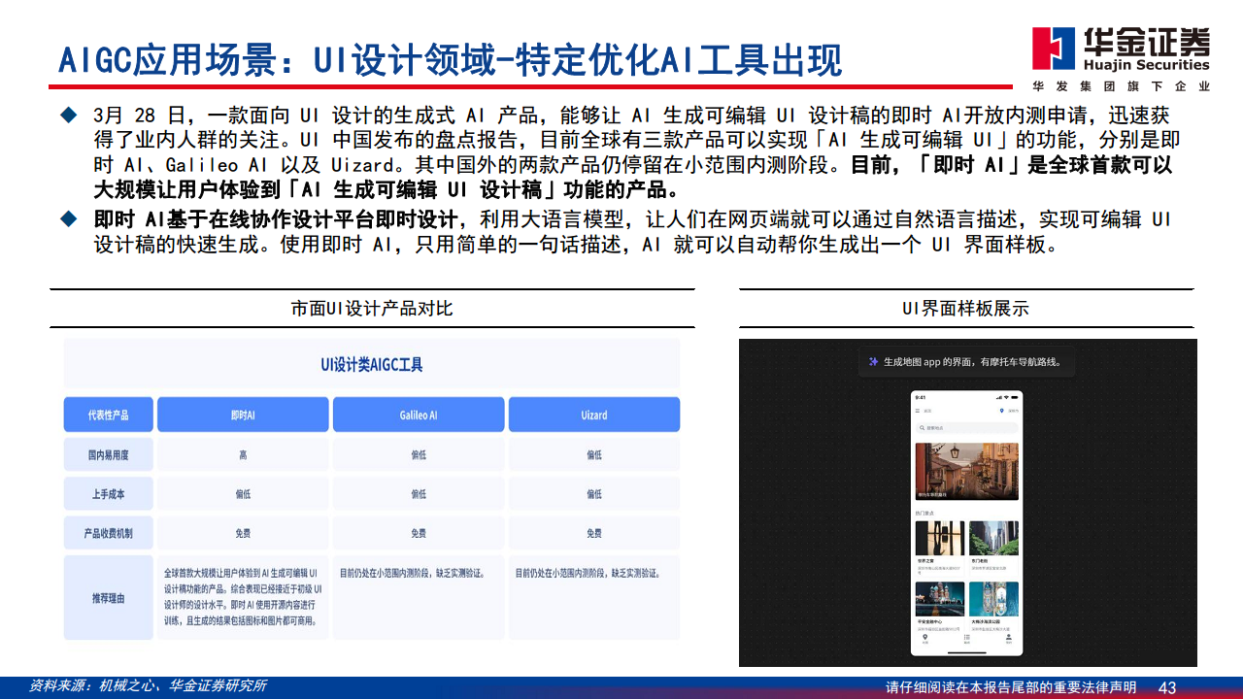Click the 即时AI column header
This screenshot has height=699, width=1243.
243,415
